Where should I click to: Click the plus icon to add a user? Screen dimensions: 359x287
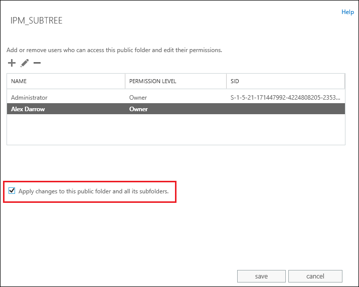click(12, 63)
